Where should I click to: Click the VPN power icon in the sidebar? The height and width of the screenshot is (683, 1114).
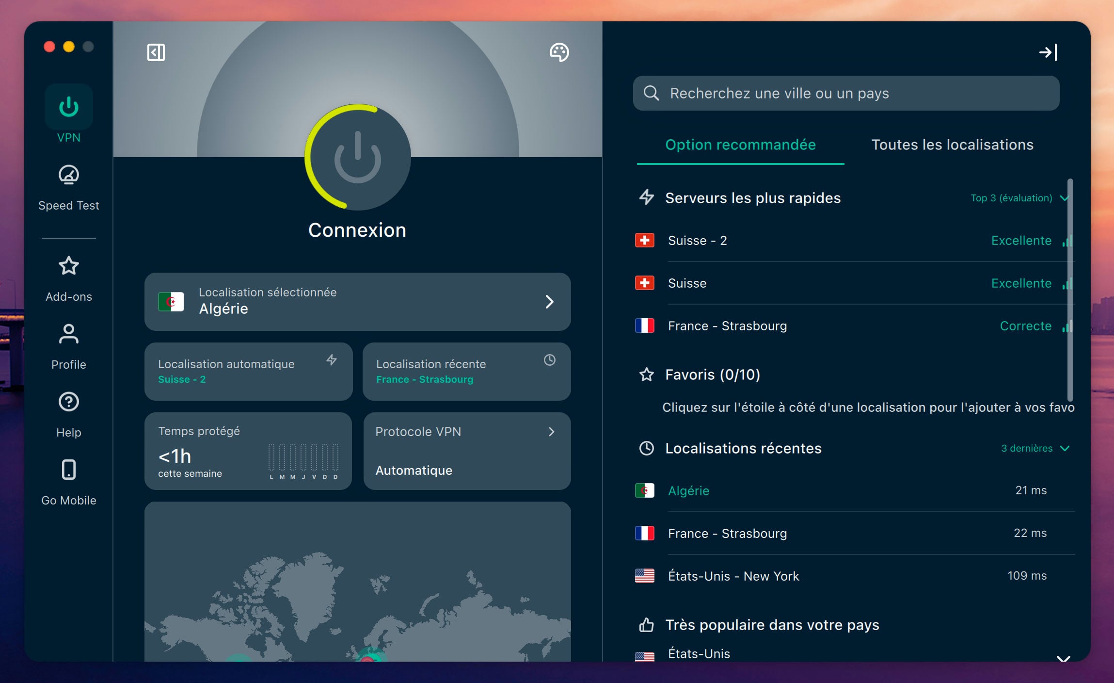69,106
